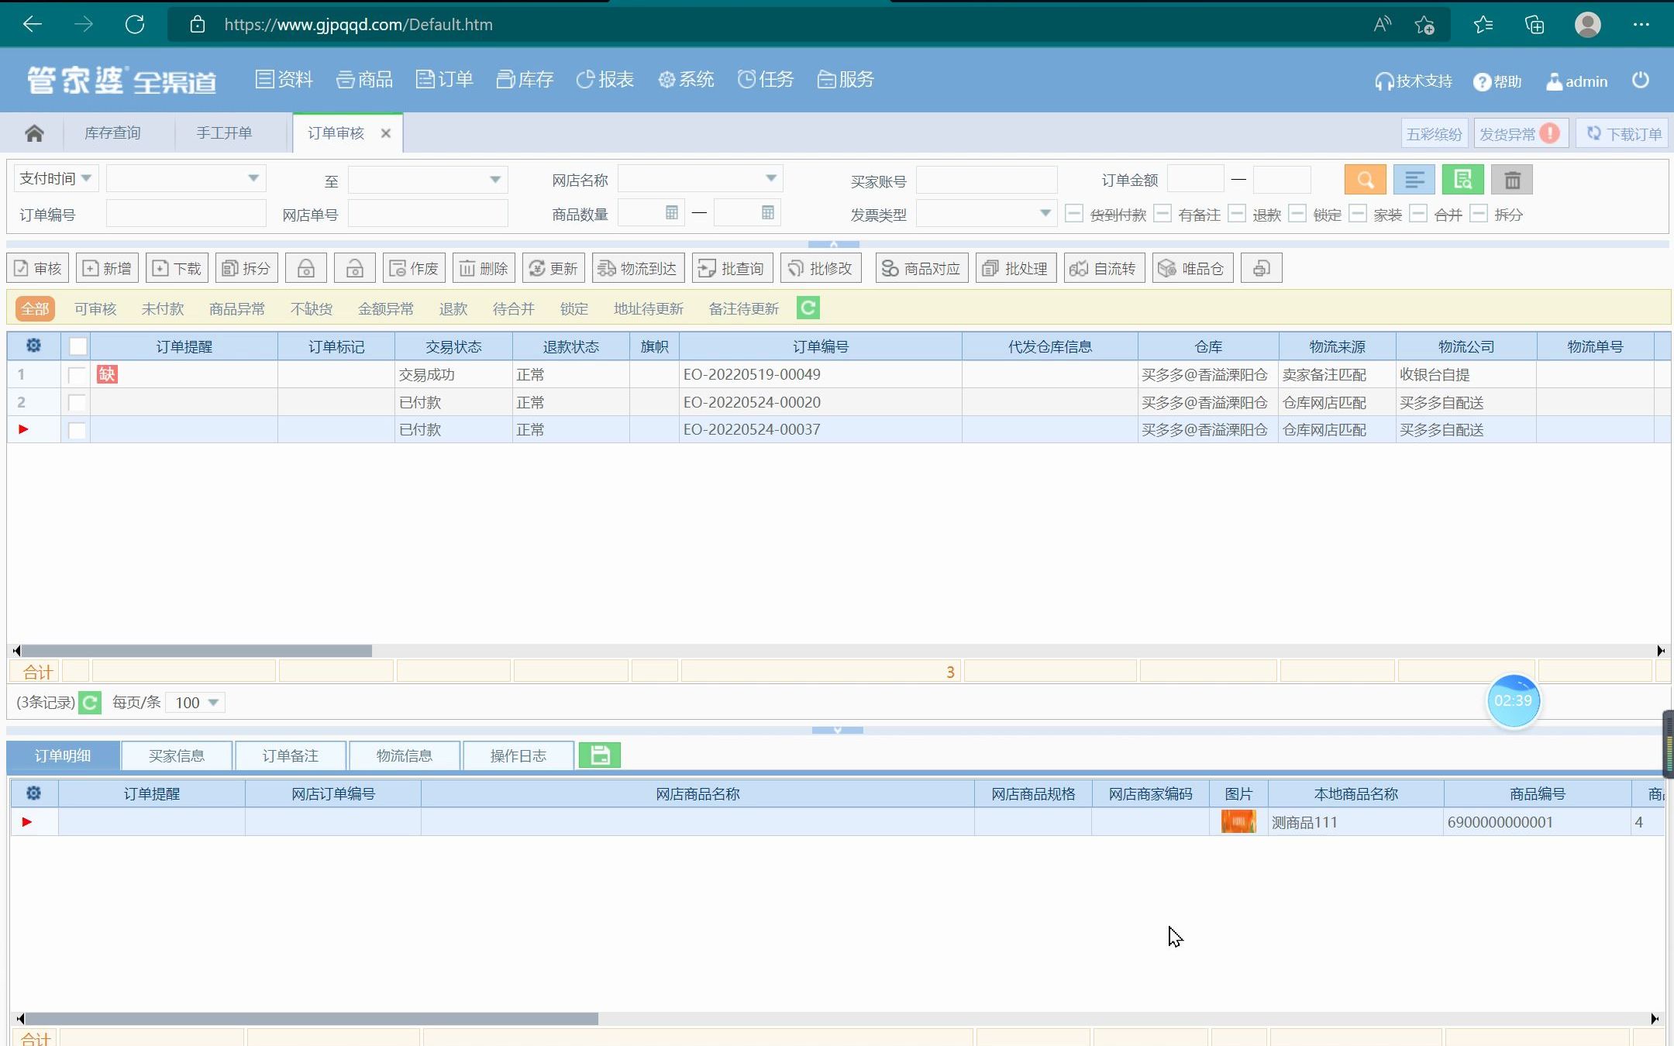Screen dimensions: 1674x1046
Task: Click the home icon tab
Action: coord(34,133)
